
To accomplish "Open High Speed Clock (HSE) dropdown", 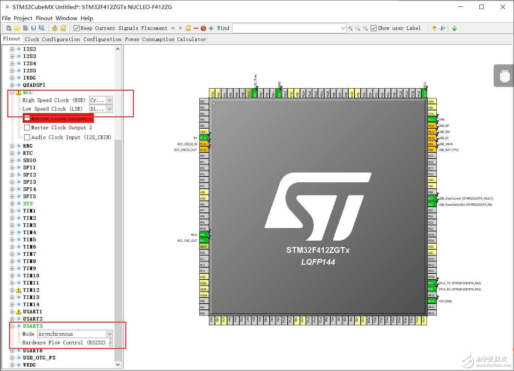I will click(x=109, y=100).
